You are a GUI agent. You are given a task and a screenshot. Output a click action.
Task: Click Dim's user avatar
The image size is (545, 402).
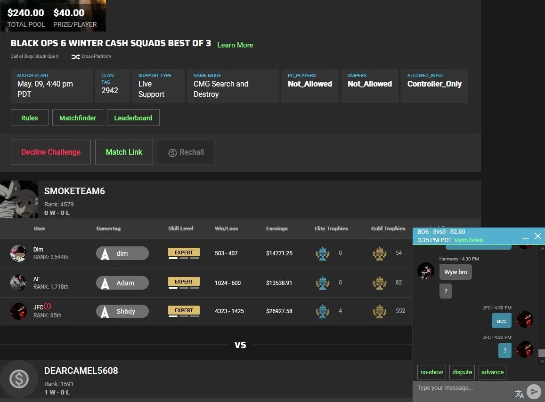[x=18, y=253]
